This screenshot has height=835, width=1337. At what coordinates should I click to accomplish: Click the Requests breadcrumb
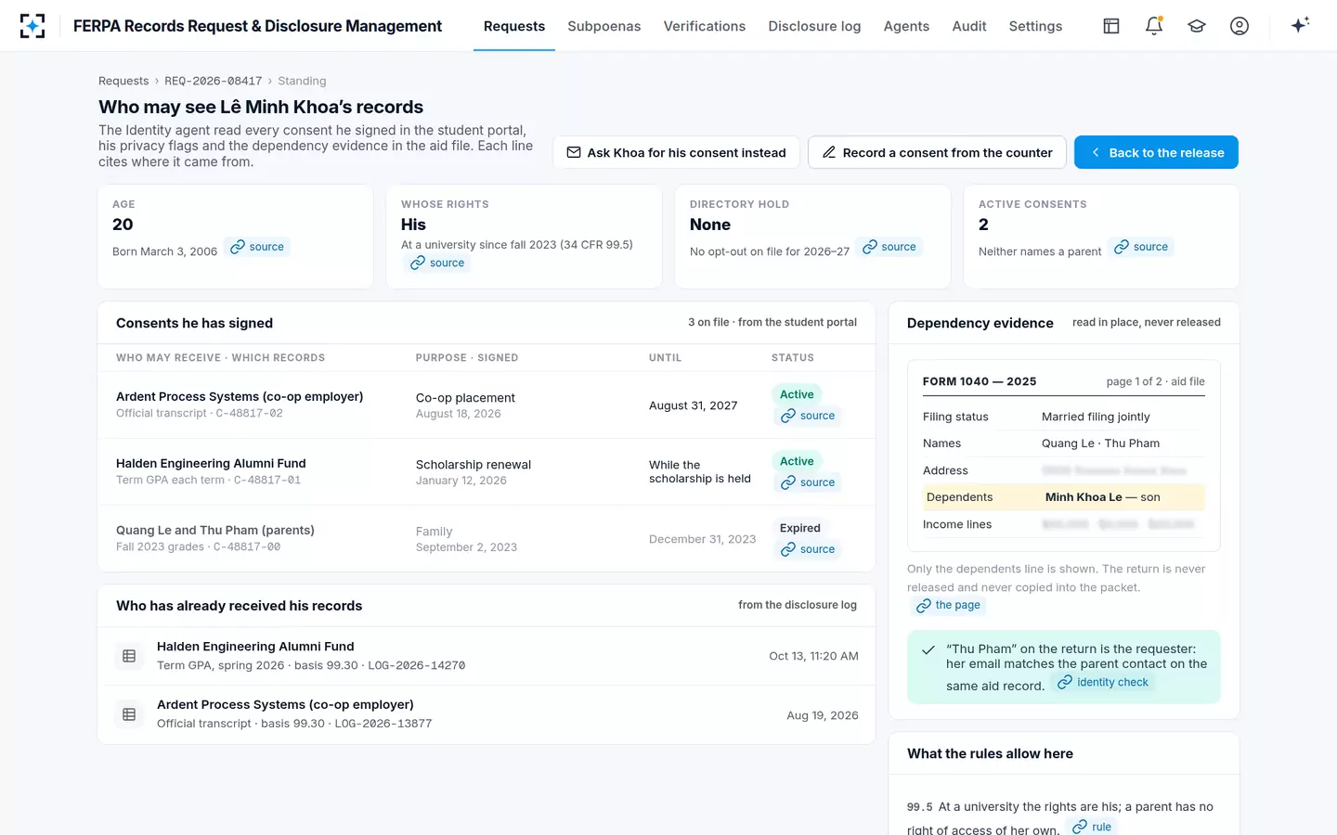tap(123, 81)
